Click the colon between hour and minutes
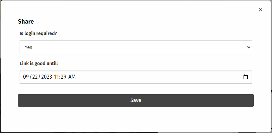272x133 pixels. (x=60, y=77)
